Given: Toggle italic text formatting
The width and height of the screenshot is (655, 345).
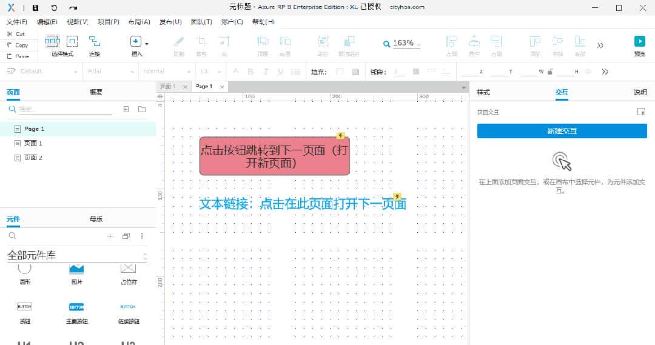Looking at the screenshot, I should pyautogui.click(x=266, y=72).
